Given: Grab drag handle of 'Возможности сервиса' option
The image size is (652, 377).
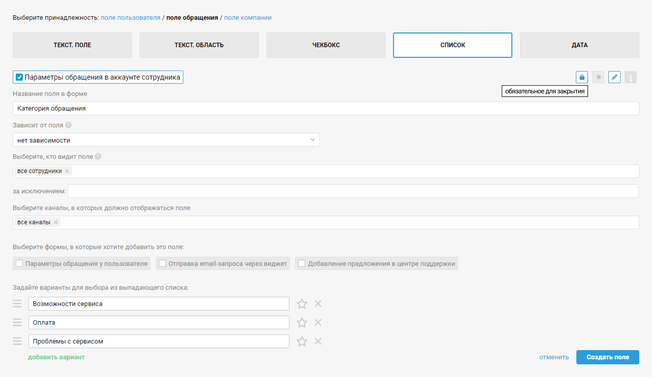Looking at the screenshot, I should click(x=17, y=304).
